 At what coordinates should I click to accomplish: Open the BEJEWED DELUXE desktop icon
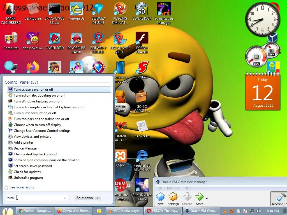(98, 13)
